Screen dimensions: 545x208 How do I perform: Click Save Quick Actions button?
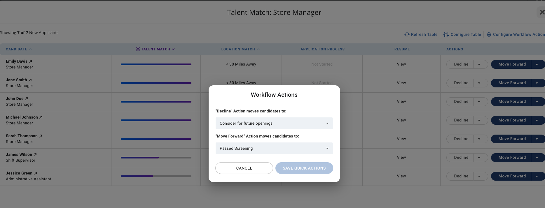304,168
